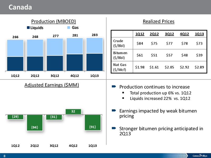The width and height of the screenshot is (211, 158).
Task: Select the $2.89 natural gas cell
Action: coord(199,67)
